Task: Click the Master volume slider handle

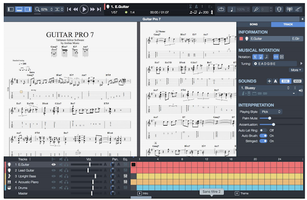Action: coord(92,193)
